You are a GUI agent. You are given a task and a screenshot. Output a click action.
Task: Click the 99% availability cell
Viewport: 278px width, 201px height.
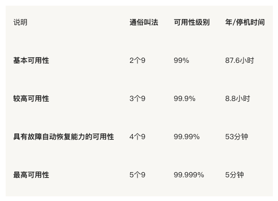coord(181,60)
